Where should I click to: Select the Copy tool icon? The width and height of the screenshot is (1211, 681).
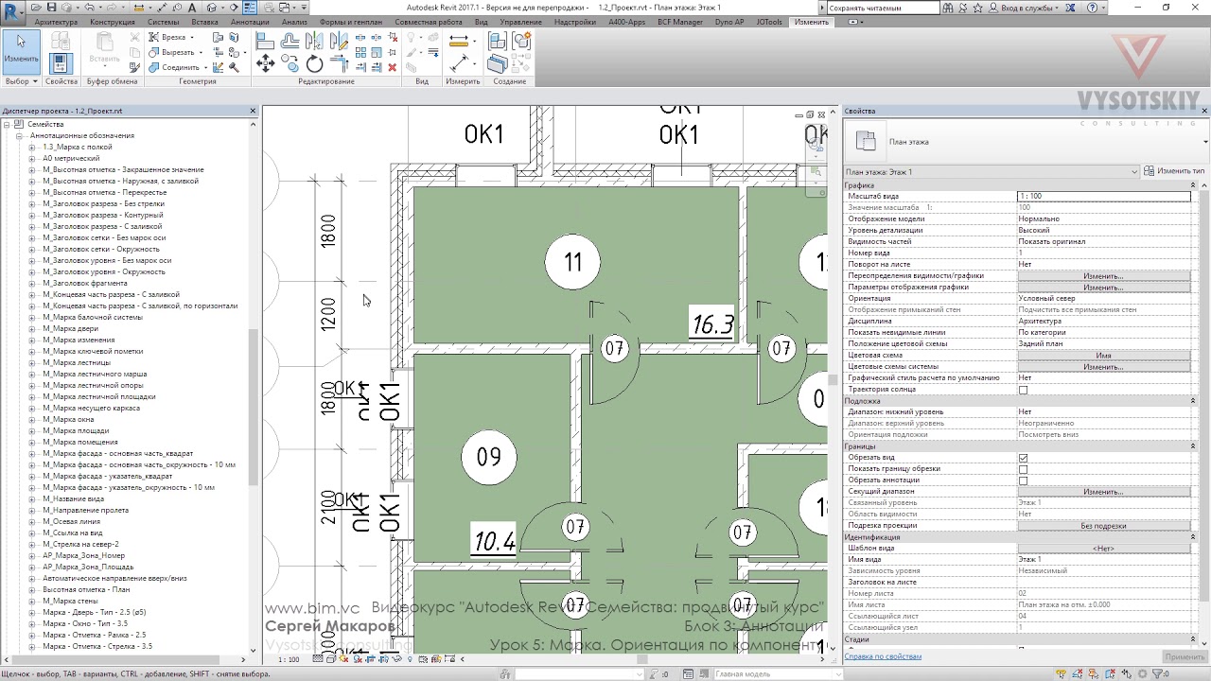click(290, 64)
